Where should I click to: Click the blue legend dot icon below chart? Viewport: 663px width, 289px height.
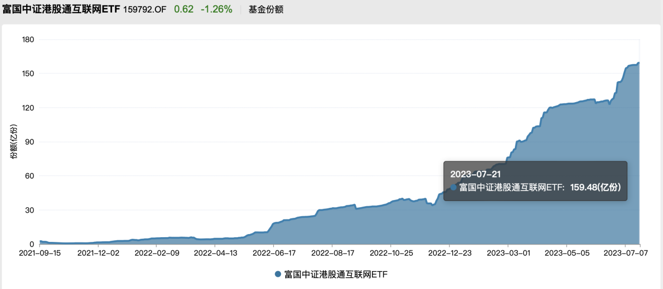coord(278,274)
